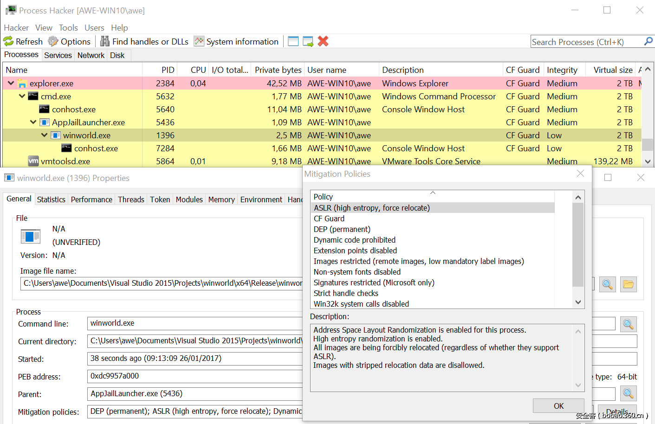Viewport: 655px width, 424px height.
Task: Open the Tools menu
Action: [68, 28]
